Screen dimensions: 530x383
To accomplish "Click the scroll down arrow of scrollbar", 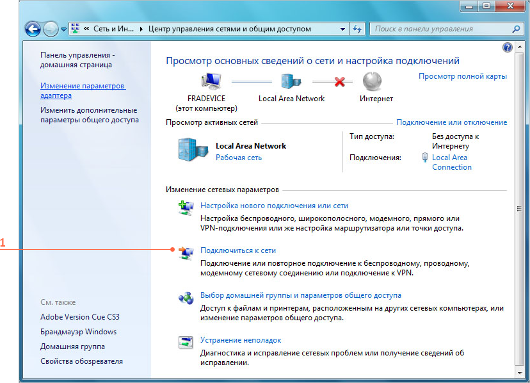I will coord(520,373).
